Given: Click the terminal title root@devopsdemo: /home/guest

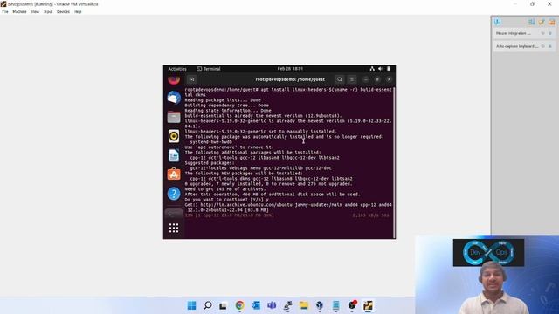Looking at the screenshot, I should pos(290,79).
